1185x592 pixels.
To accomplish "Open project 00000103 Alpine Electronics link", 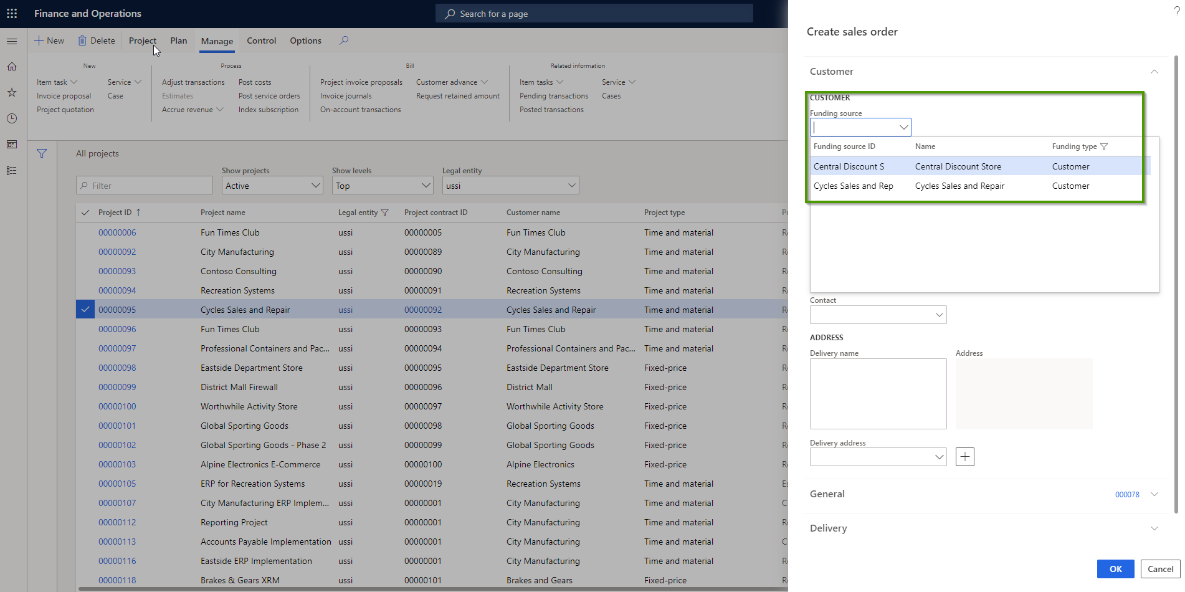I will tap(117, 464).
